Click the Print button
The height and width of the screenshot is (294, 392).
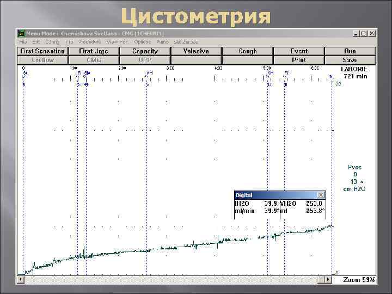coord(299,60)
